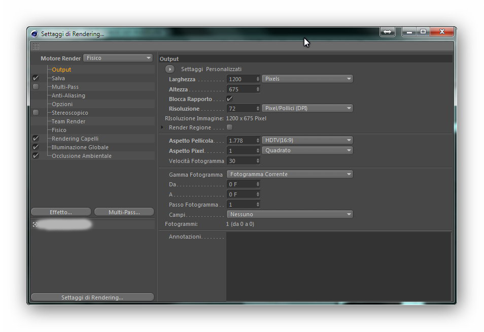Maximize the Settaggi di Rendering window
Viewport: 484px width, 332px height.
[423, 31]
